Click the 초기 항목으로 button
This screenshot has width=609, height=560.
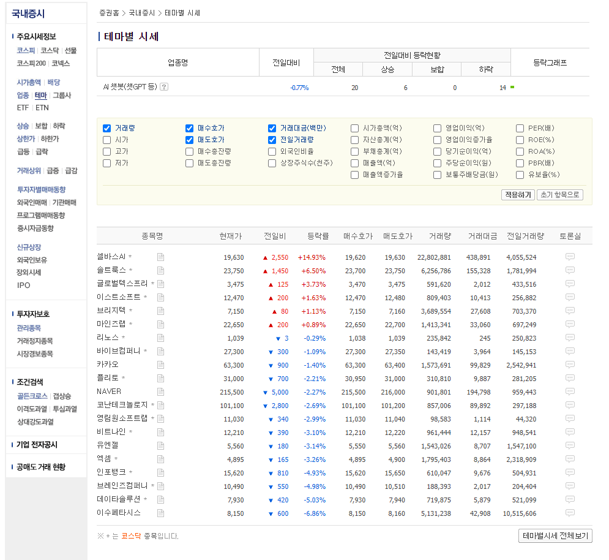click(x=559, y=195)
